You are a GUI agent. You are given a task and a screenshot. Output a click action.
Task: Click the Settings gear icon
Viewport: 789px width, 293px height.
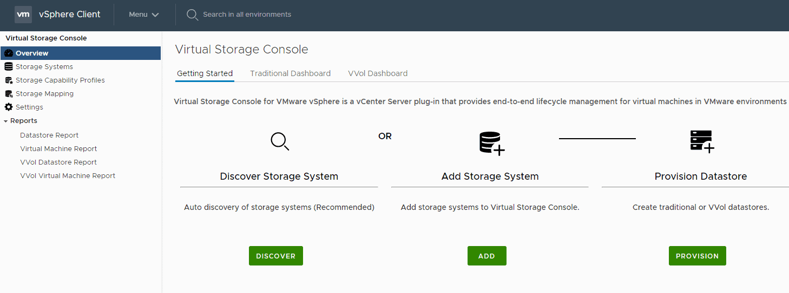tap(9, 107)
